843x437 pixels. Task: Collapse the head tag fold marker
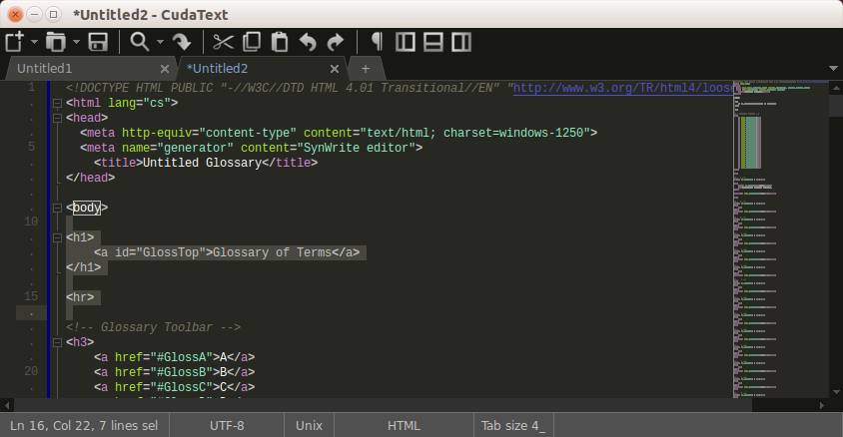(x=58, y=118)
